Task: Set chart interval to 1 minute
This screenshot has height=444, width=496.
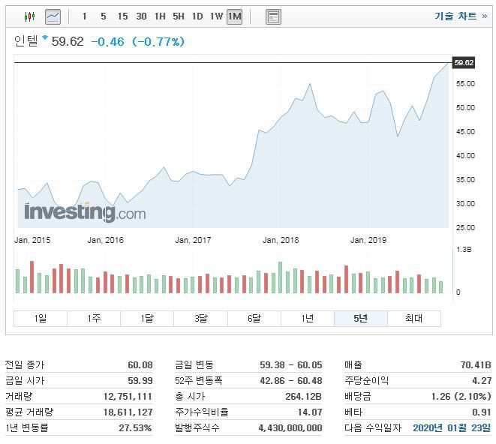Action: [84, 16]
